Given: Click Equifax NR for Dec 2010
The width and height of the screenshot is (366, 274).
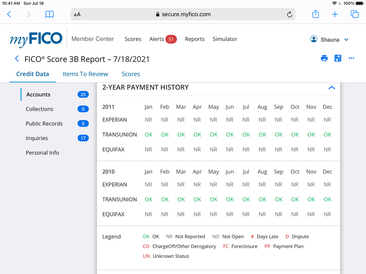Looking at the screenshot, I should tap(327, 214).
